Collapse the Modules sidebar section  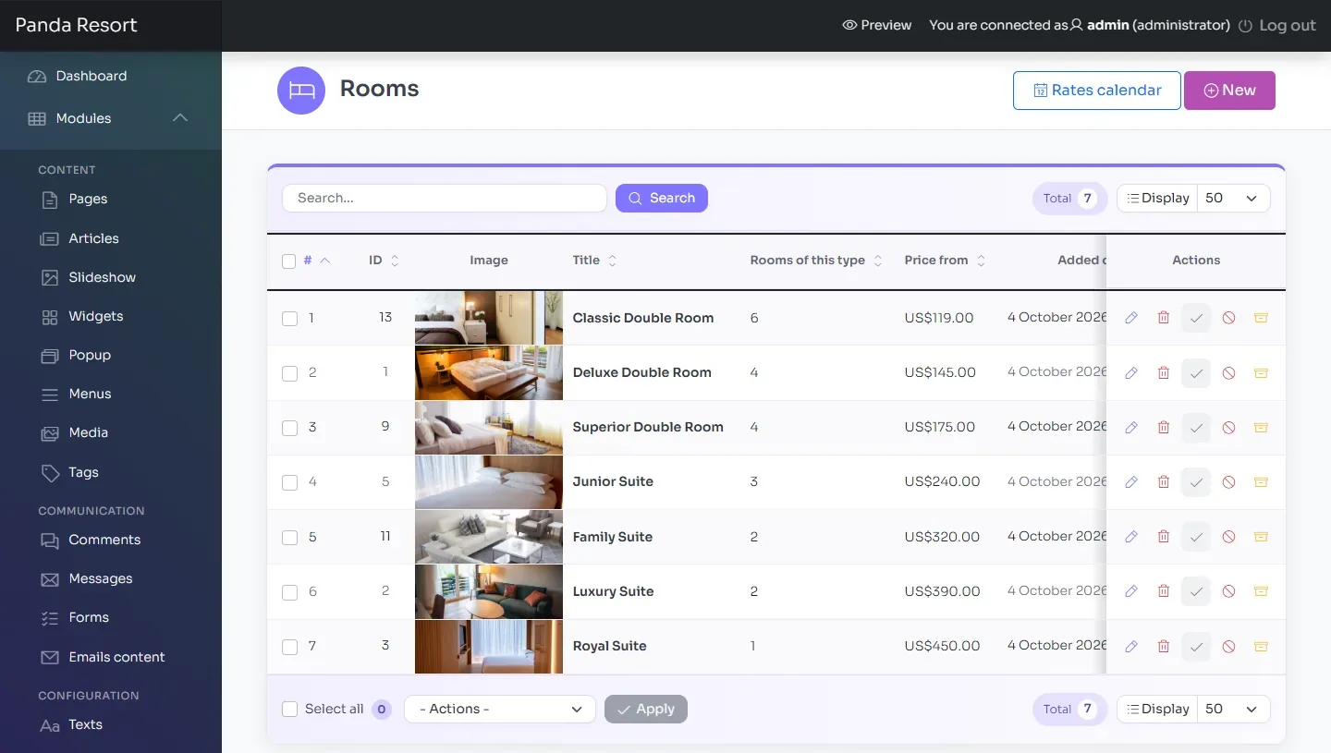pyautogui.click(x=180, y=117)
